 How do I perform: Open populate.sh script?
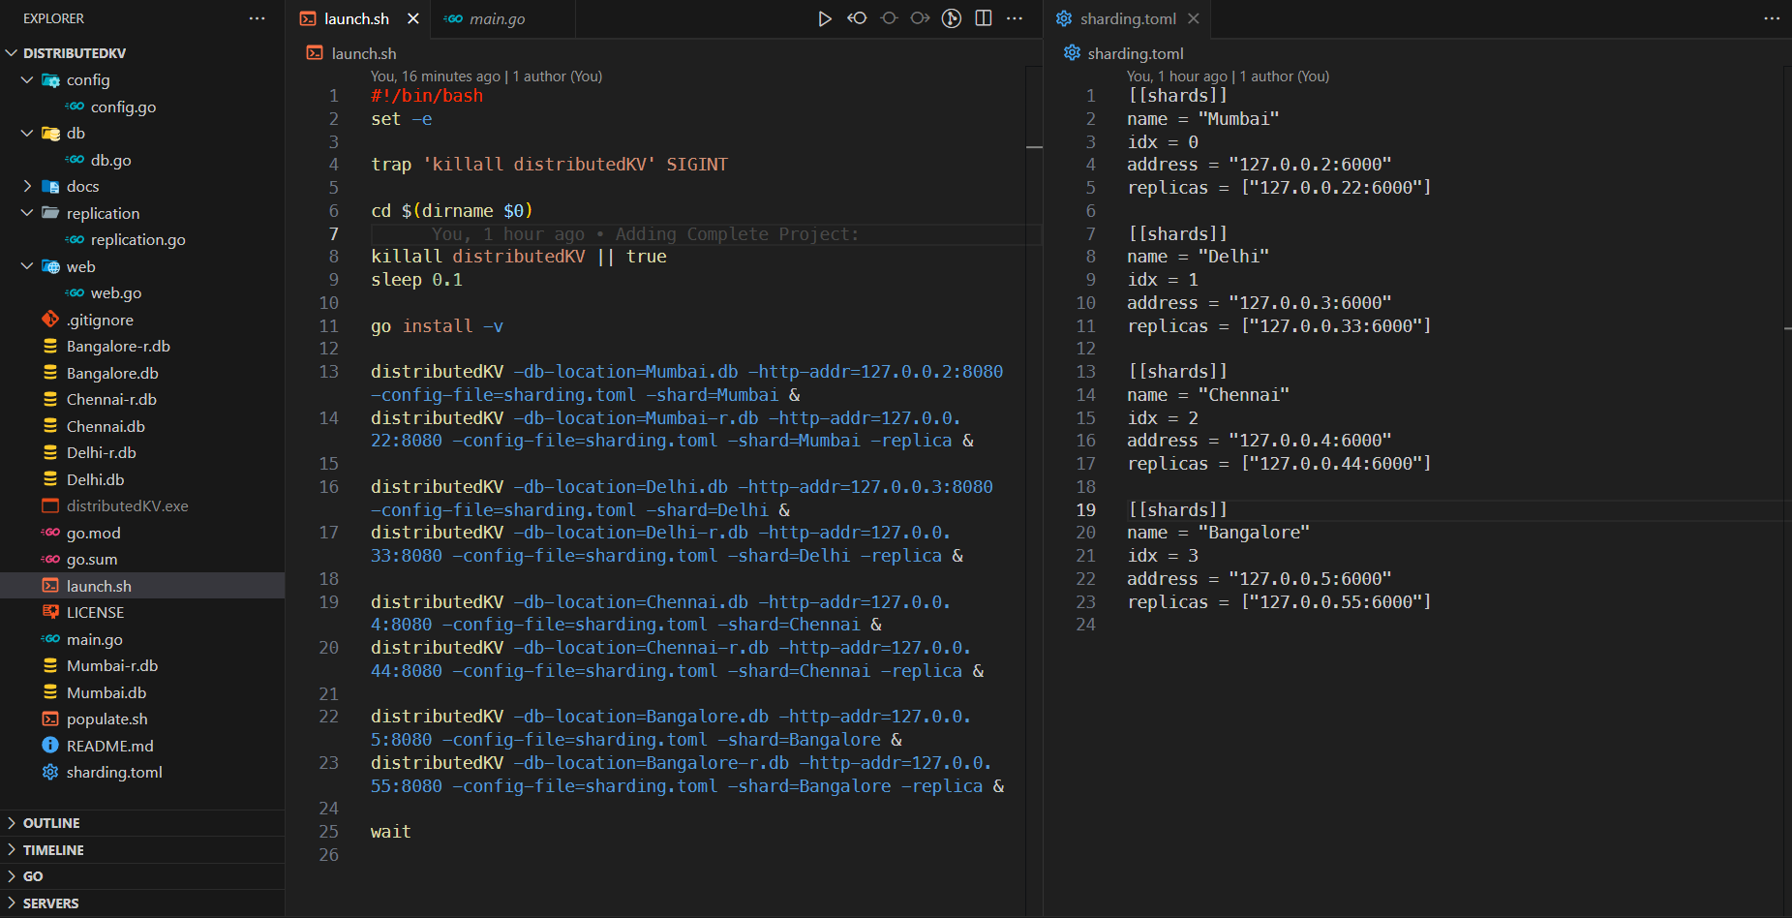pos(106,719)
